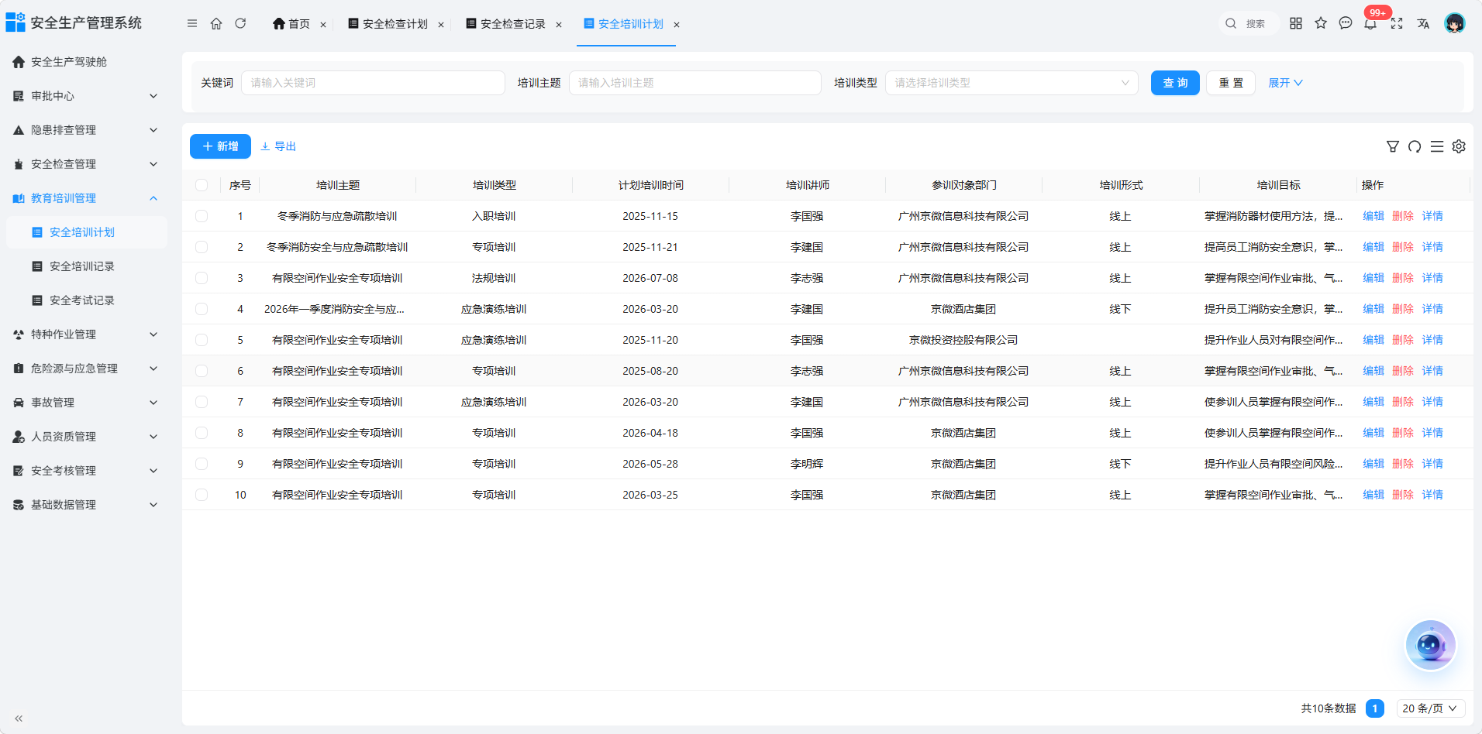Open table column settings gear
The width and height of the screenshot is (1482, 734).
point(1459,146)
